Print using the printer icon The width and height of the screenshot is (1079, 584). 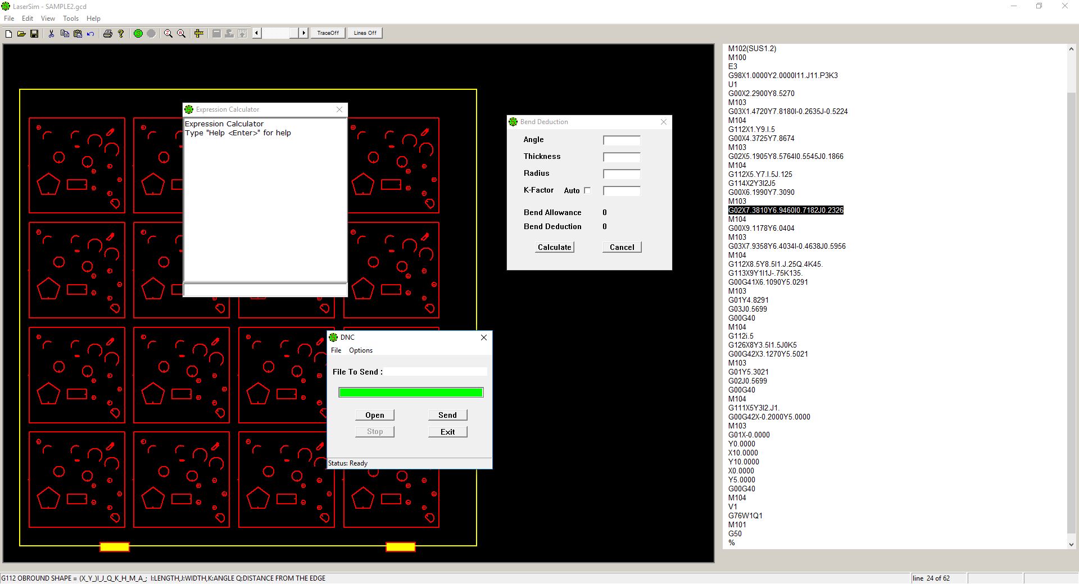108,34
